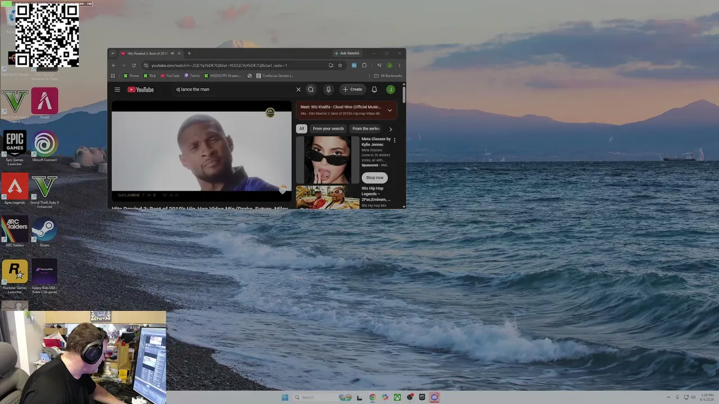Open the 90s Hip Hop Legends thumbnail
The image size is (719, 404).
pyautogui.click(x=327, y=197)
